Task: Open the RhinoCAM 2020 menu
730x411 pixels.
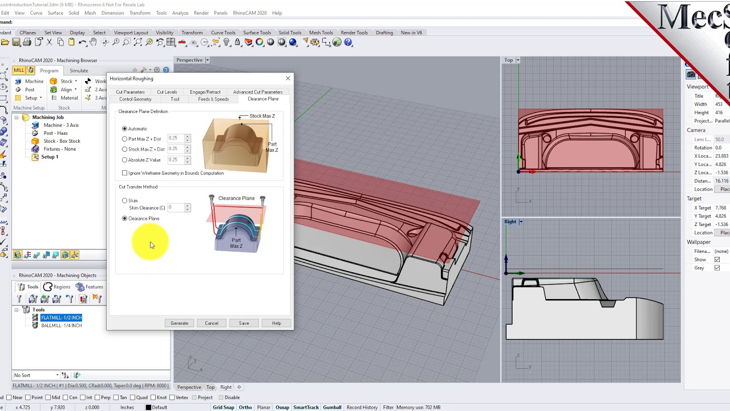Action: point(249,13)
